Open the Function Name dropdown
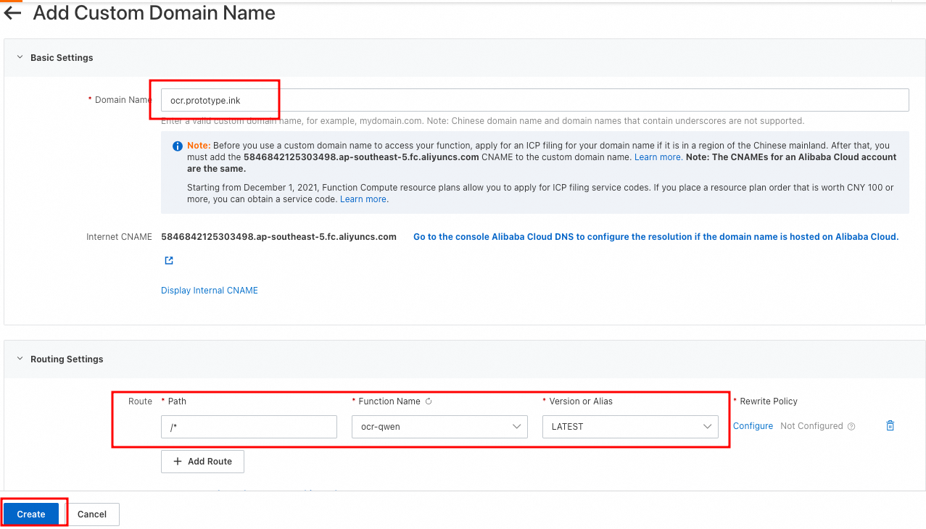 (439, 427)
